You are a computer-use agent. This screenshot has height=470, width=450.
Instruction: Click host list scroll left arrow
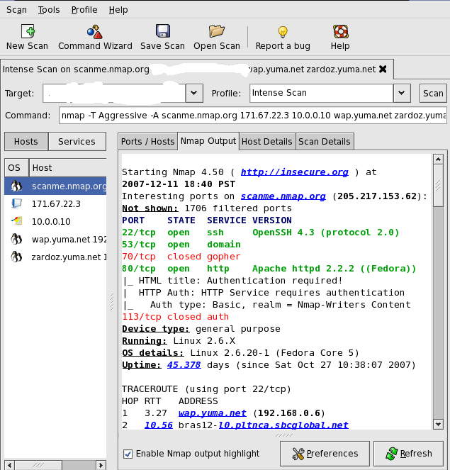click(x=10, y=465)
